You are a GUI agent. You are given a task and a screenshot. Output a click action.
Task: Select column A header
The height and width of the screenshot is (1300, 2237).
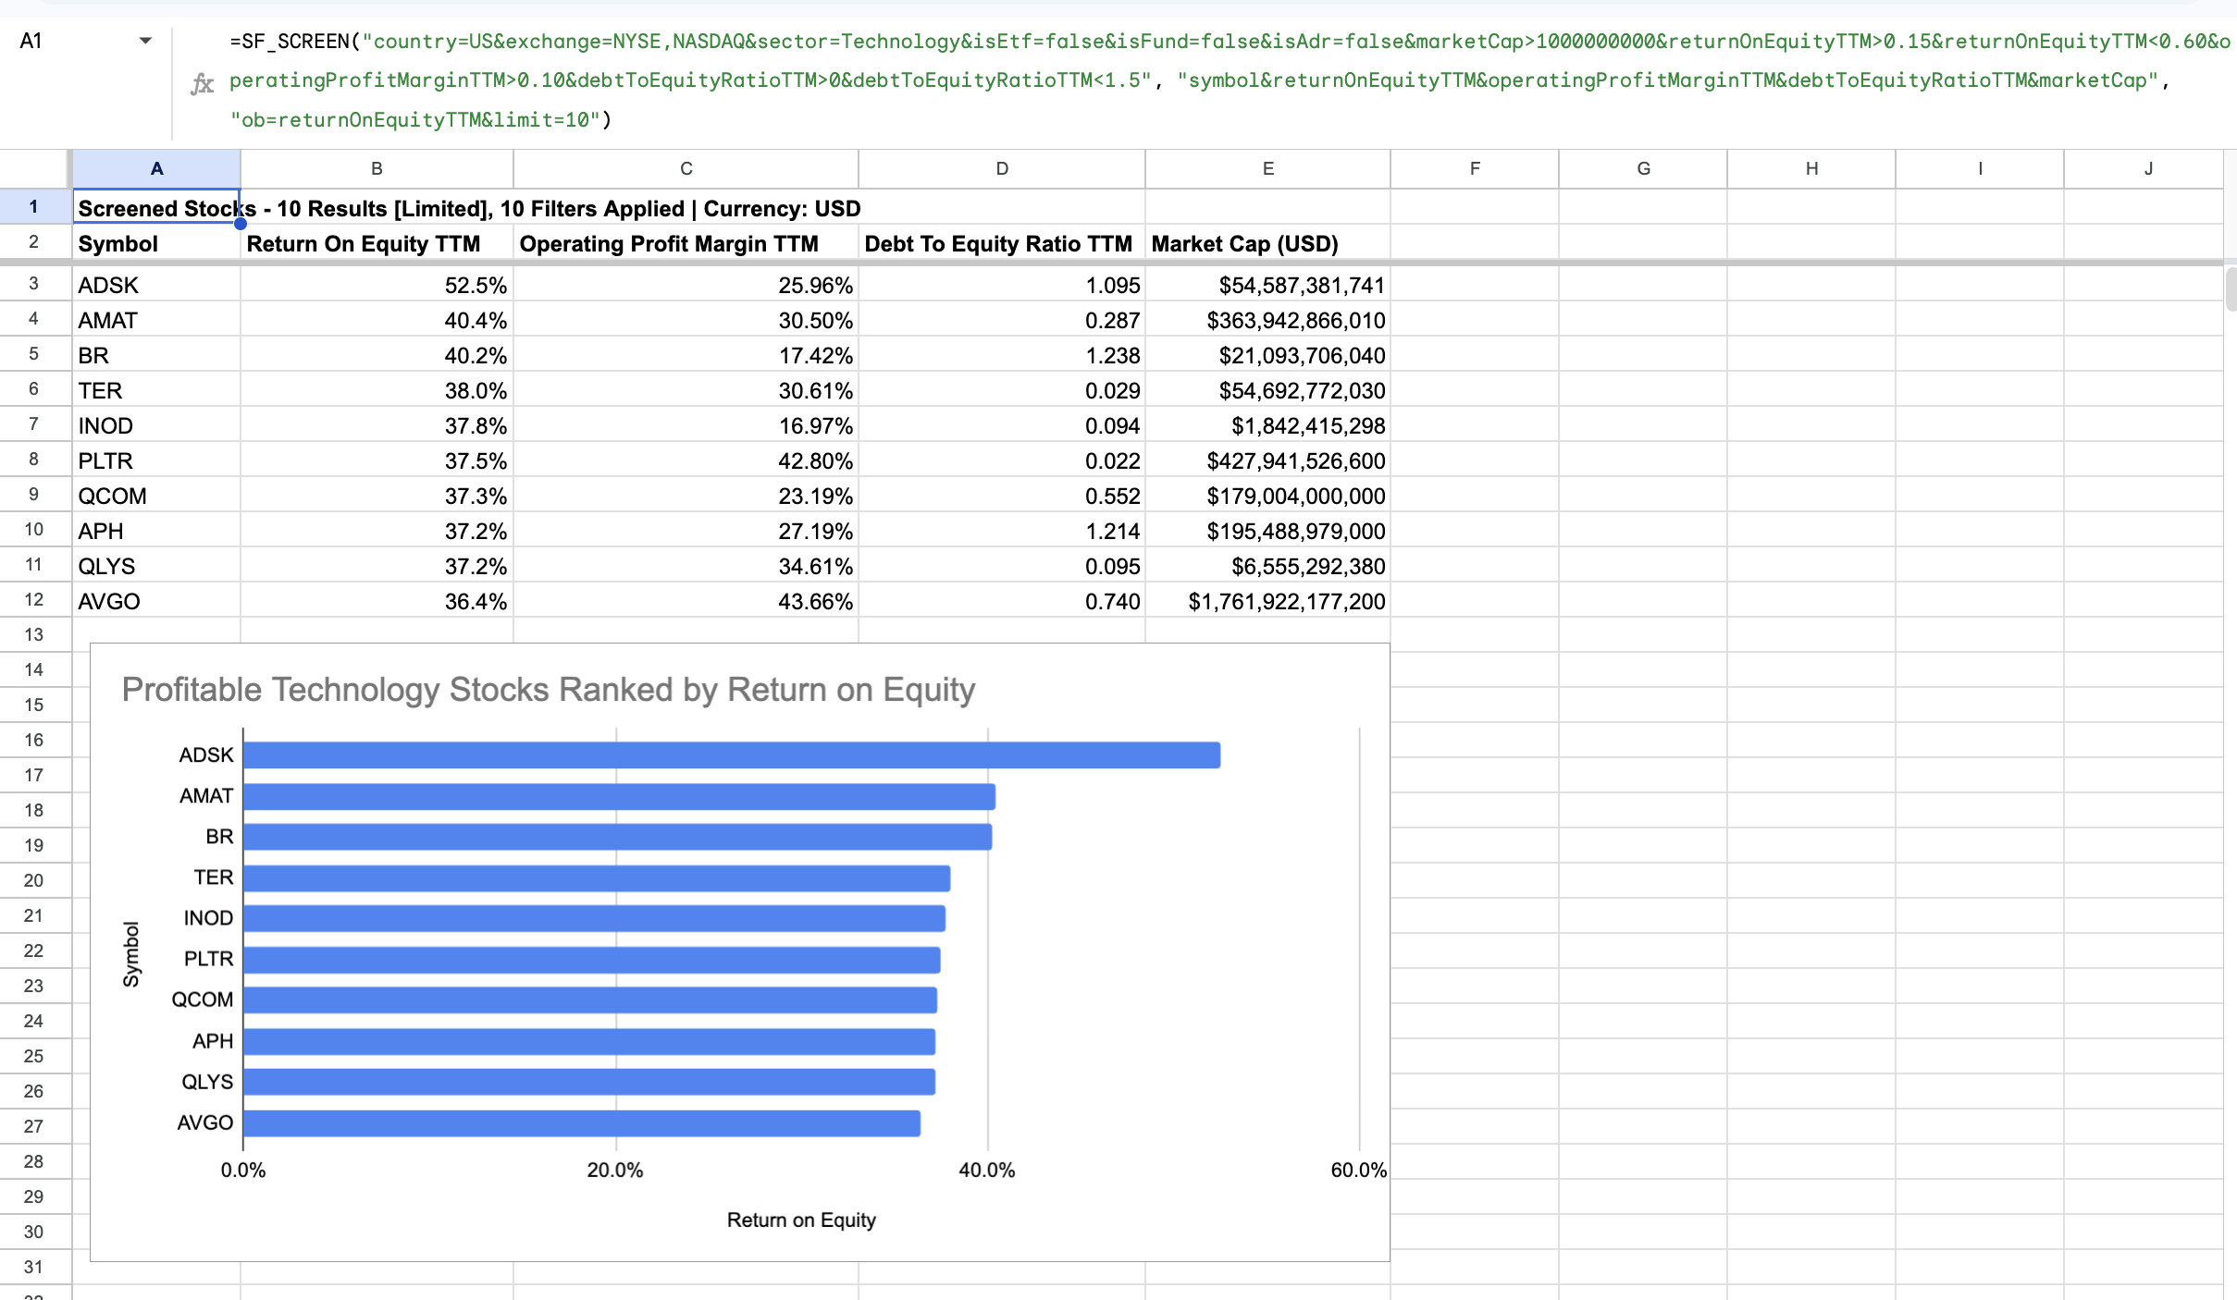(x=156, y=168)
